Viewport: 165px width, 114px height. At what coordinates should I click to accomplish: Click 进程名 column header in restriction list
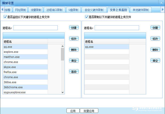107,42
